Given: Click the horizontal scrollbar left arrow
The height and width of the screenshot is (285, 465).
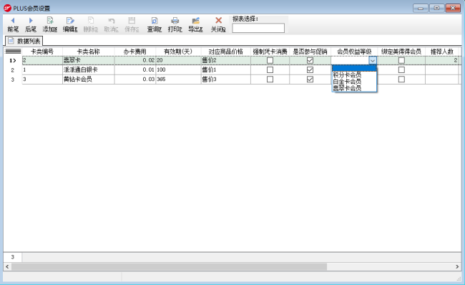Looking at the screenshot, I should tap(7, 266).
